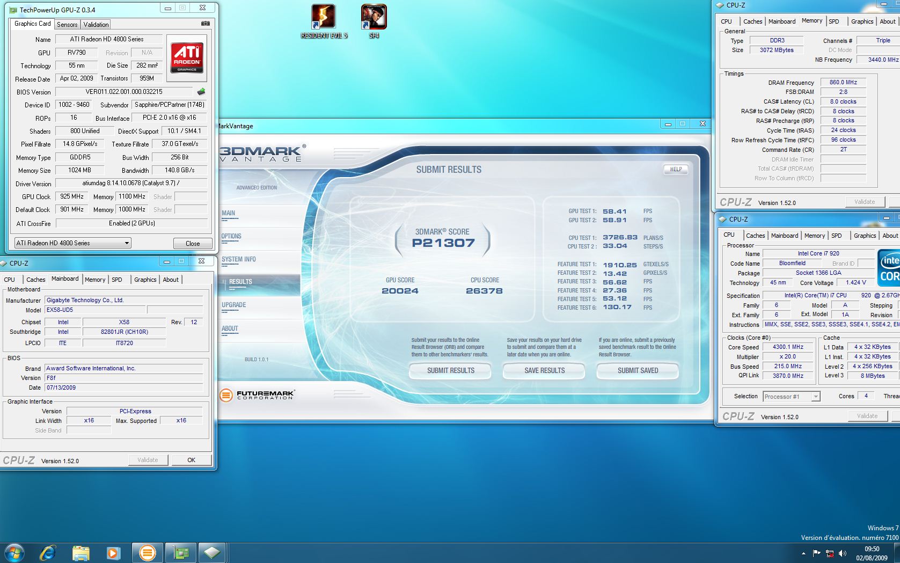900x563 pixels.
Task: Click the HELP button in 3DMark
Action: 676,169
